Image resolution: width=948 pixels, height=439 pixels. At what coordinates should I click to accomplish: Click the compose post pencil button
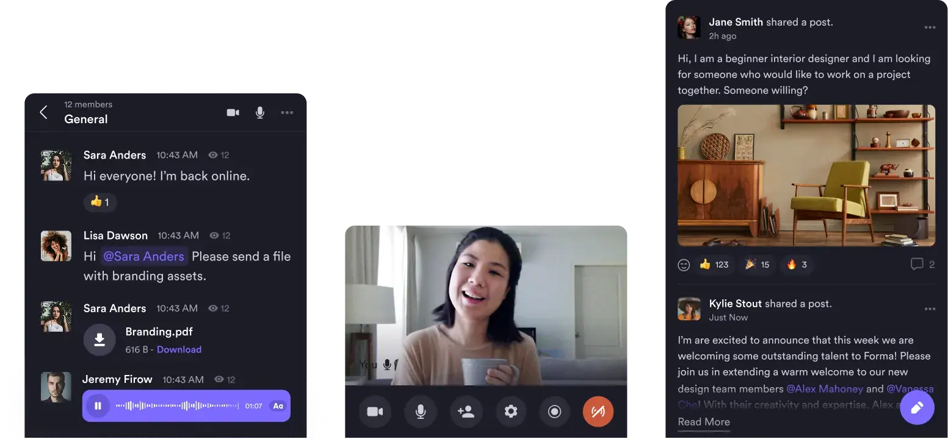click(x=917, y=407)
